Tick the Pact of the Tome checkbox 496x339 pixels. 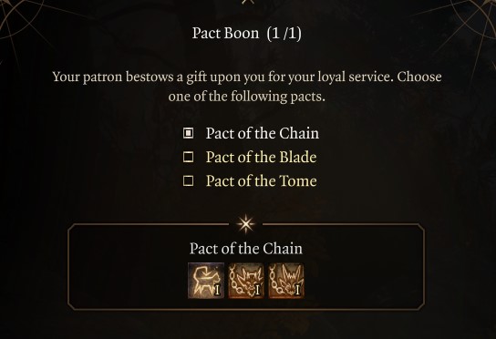click(x=189, y=180)
